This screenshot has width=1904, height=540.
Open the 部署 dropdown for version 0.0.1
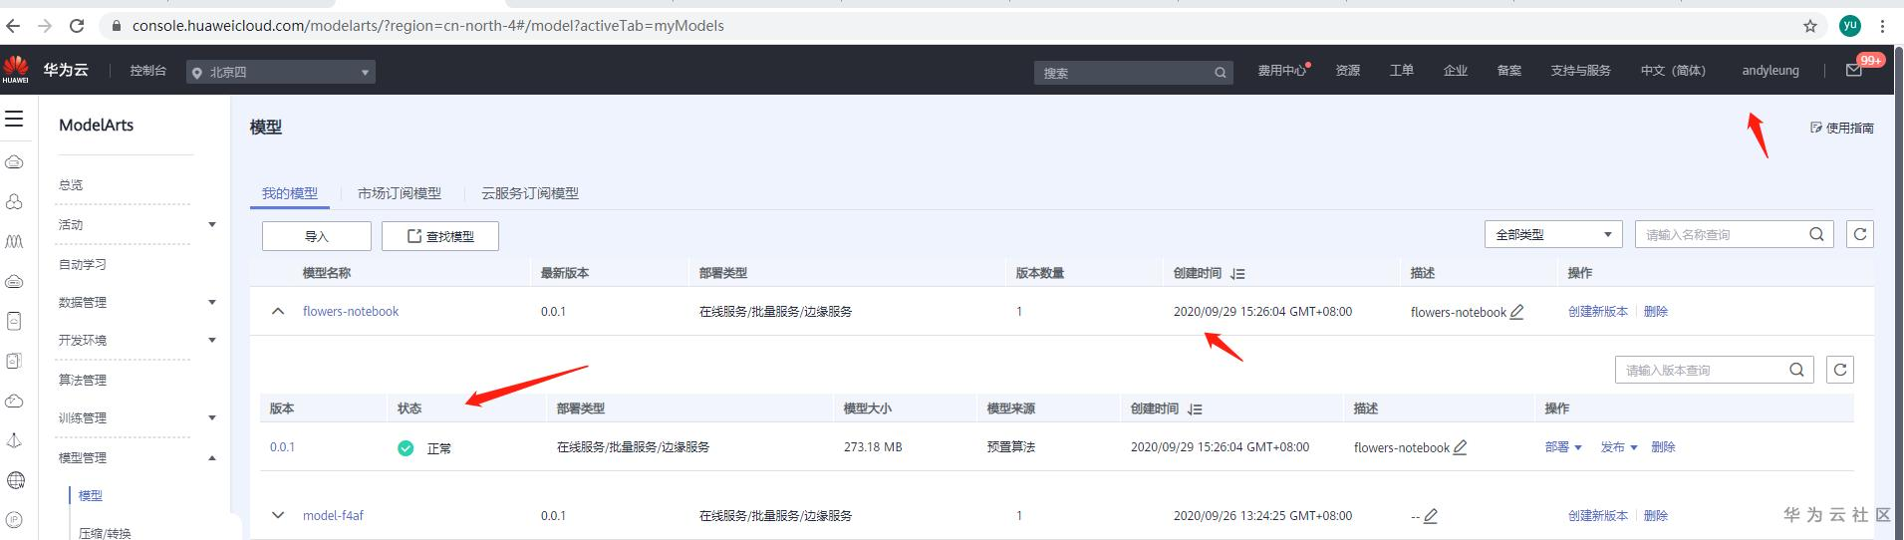click(x=1563, y=447)
